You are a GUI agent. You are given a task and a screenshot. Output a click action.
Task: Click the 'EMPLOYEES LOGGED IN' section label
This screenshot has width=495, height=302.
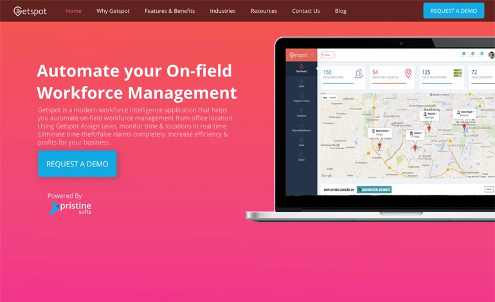pos(339,190)
